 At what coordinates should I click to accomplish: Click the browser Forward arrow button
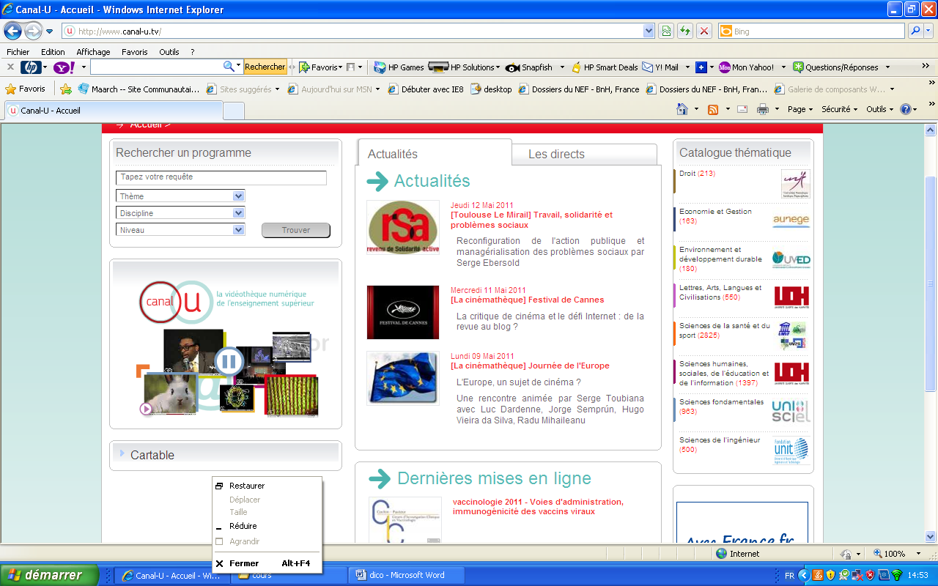(x=33, y=31)
